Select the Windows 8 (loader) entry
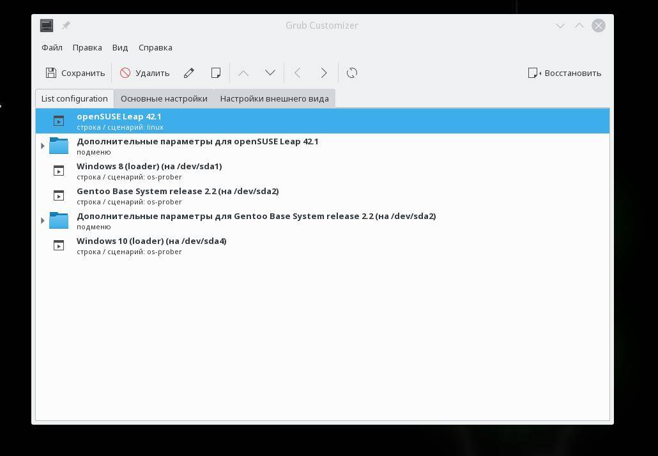658x456 pixels. 149,171
